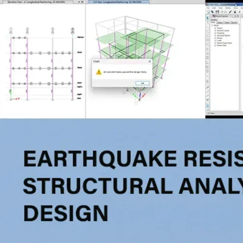Open the View menu in ETABS window
This screenshot has width=243, height=243.
point(220,8)
